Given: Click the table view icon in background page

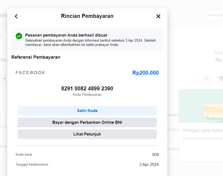Looking at the screenshot, I should tap(221, 79).
